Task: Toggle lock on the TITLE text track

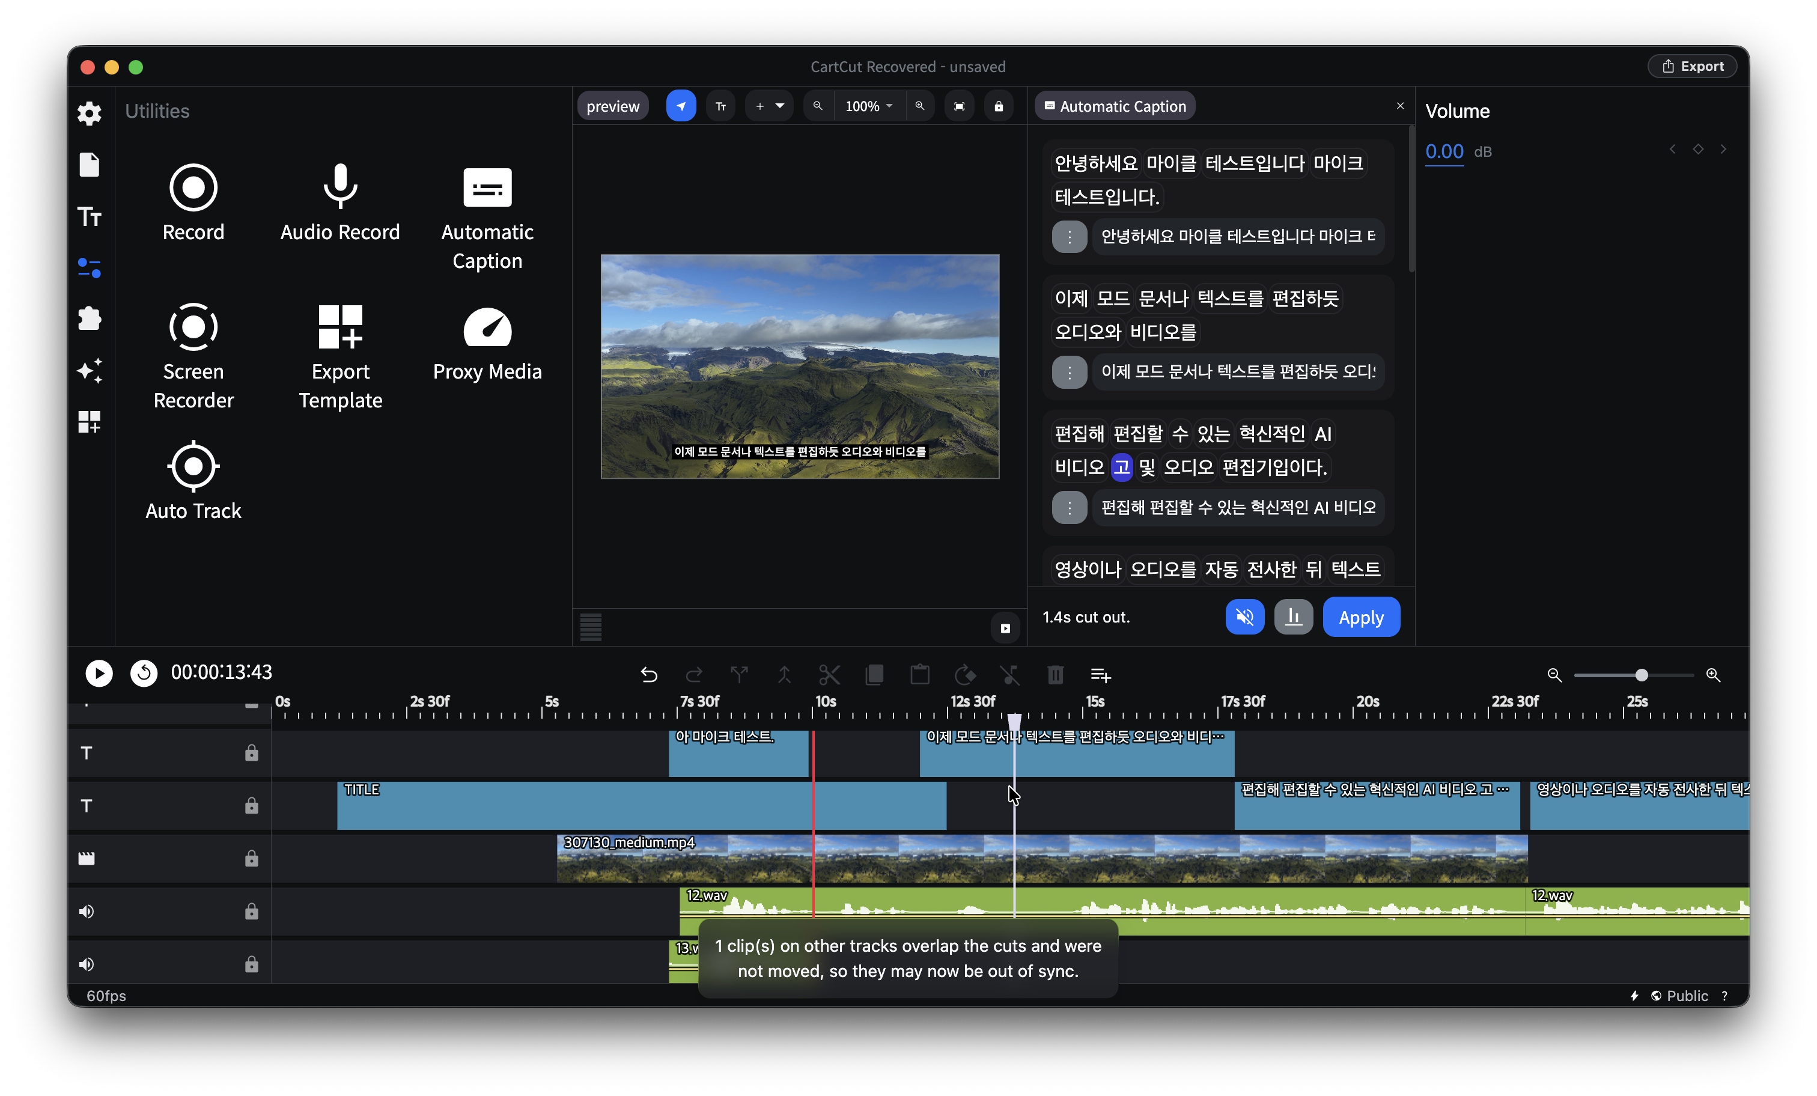Action: click(251, 805)
